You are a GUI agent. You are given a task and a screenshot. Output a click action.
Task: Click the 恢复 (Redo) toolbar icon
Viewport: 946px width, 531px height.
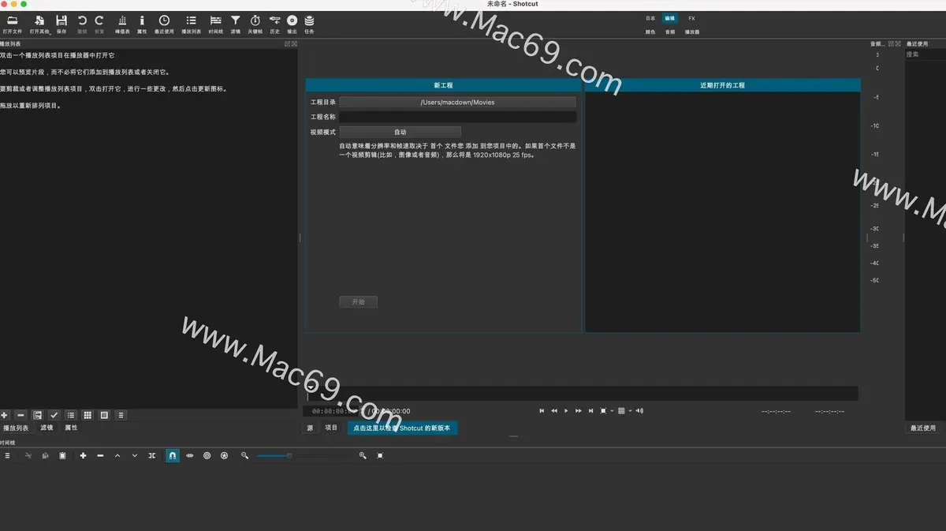99,24
